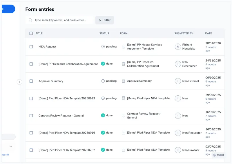Image resolution: width=232 pixels, height=164 pixels.
Task: Open [Demo] Pied Piper NDA Template20250702 title
Action: tap(67, 150)
